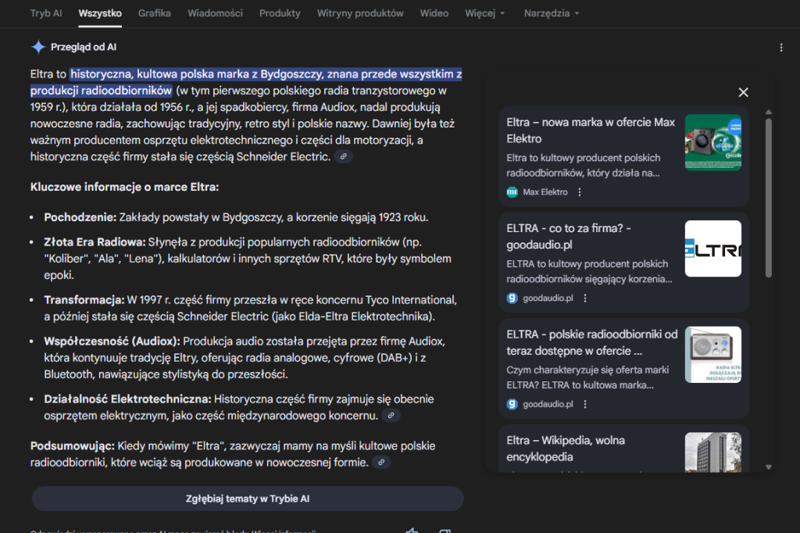The height and width of the screenshot is (533, 800).
Task: Click the Zgłębiaj tematy w Trybie AI button
Action: tap(247, 499)
